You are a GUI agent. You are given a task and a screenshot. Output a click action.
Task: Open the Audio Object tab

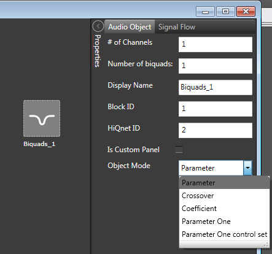coord(130,27)
